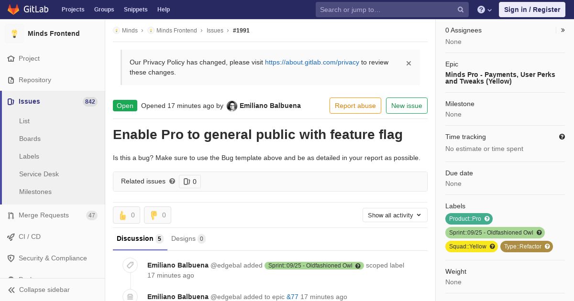Click the CI / CD rocket icon
The height and width of the screenshot is (301, 574).
(11, 236)
